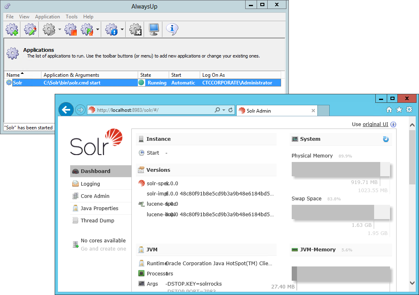Image resolution: width=419 pixels, height=295 pixels.
Task: Open the Core Admin page in Solr
Action: pyautogui.click(x=95, y=196)
